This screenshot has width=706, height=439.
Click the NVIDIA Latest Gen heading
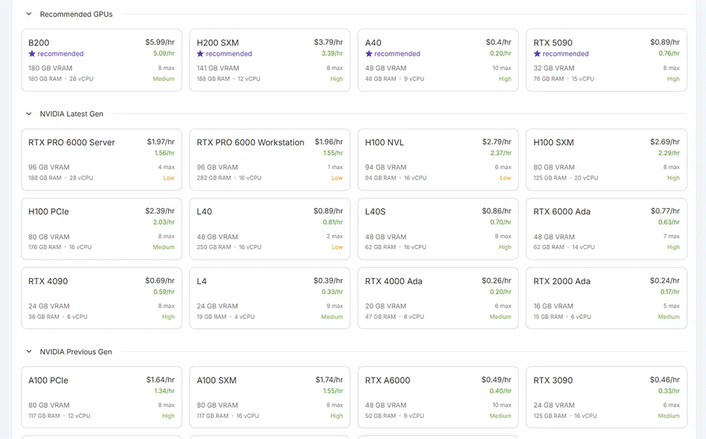click(x=71, y=114)
